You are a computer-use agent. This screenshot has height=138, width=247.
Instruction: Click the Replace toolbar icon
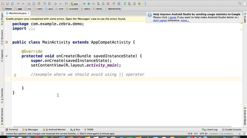(49, 3)
